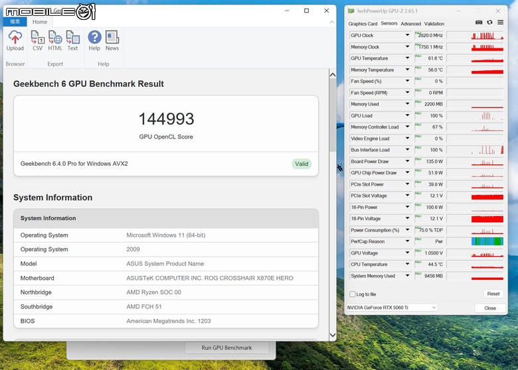518x370 pixels.
Task: Switch to Advanced tab in GPU-Z
Action: (x=410, y=24)
